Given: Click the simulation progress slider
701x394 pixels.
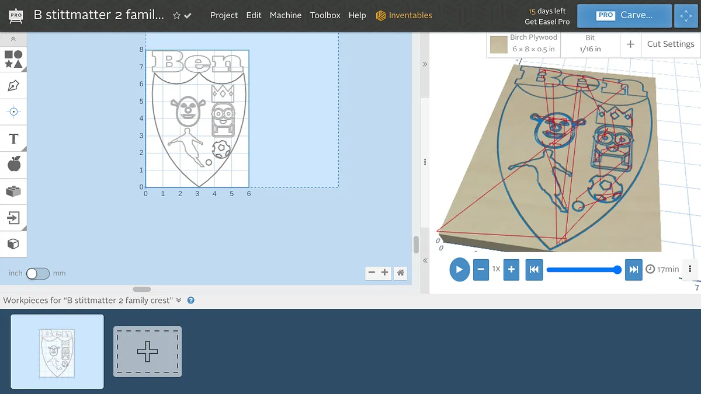Looking at the screenshot, I should tap(582, 269).
